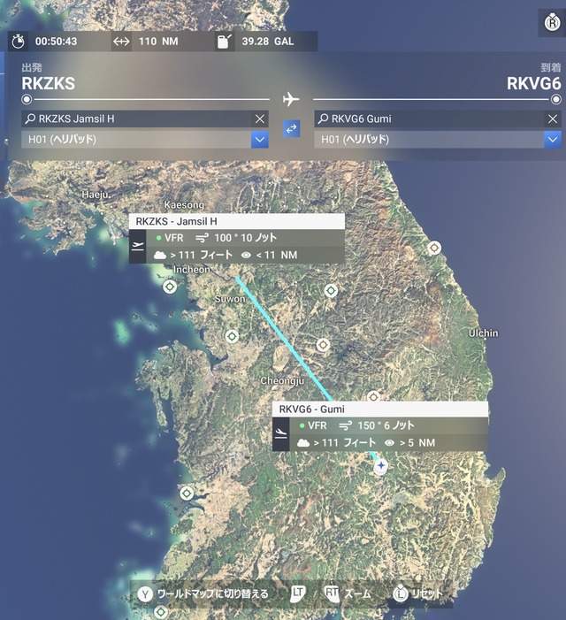Click the 39.28 GAL fuel value
The height and width of the screenshot is (620, 566).
point(268,41)
